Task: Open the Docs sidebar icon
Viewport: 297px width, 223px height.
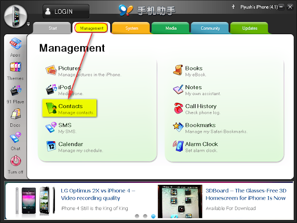Action: [16, 114]
